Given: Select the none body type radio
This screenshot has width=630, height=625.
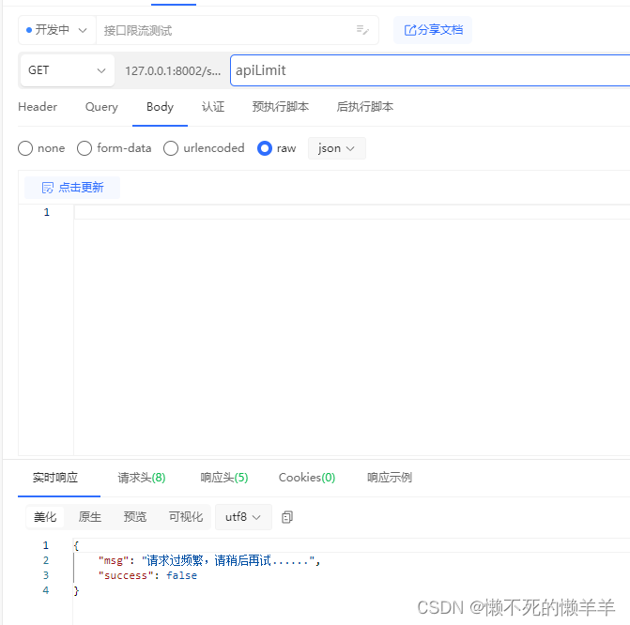Looking at the screenshot, I should coord(25,148).
